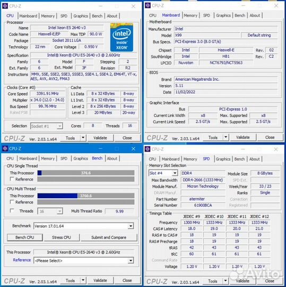Click the Tools button in the Bench window
Viewport: 286px width, 287px height.
click(70, 281)
